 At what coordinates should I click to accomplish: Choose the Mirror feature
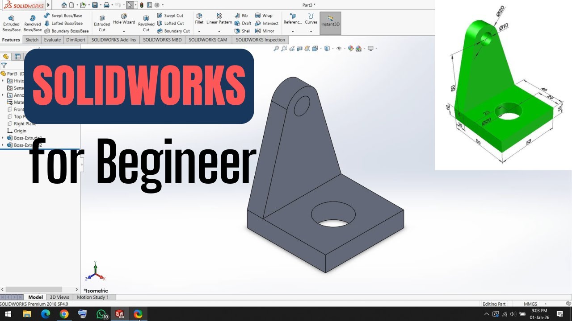[x=265, y=31]
